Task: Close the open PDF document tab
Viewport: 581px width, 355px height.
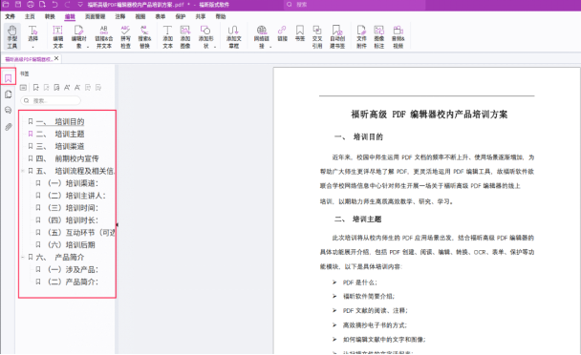Action: point(56,58)
